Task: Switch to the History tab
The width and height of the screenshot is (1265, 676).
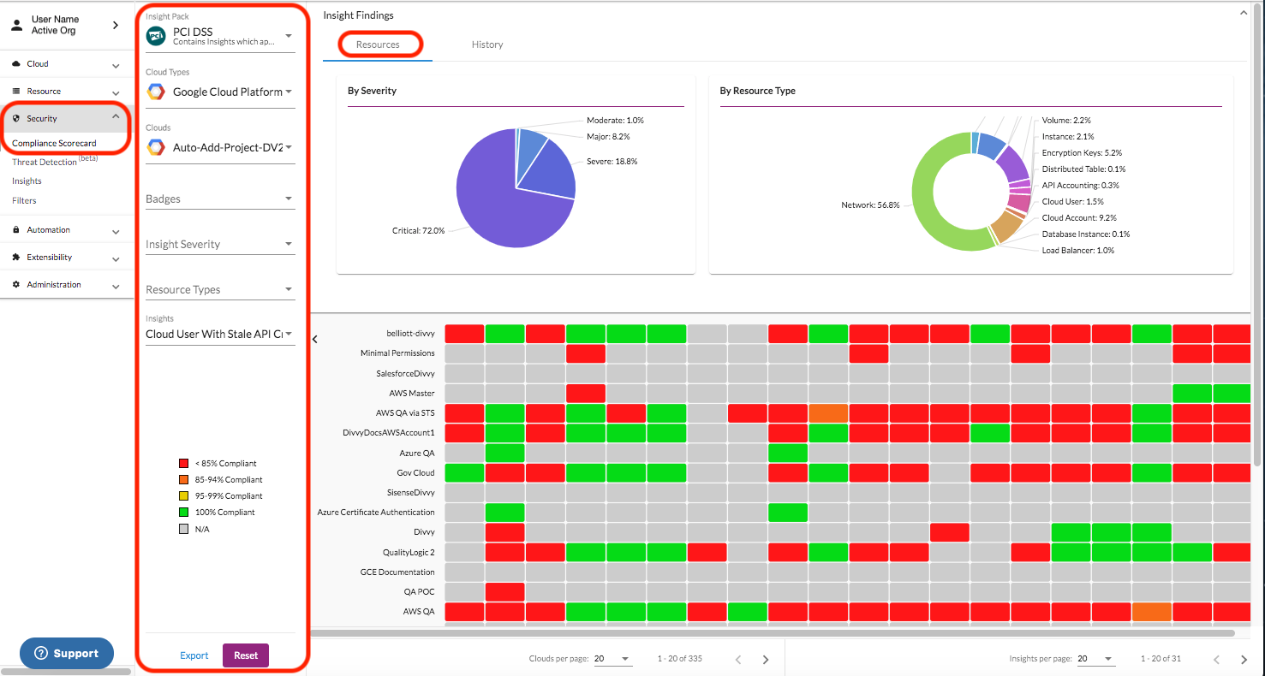Action: tap(487, 44)
